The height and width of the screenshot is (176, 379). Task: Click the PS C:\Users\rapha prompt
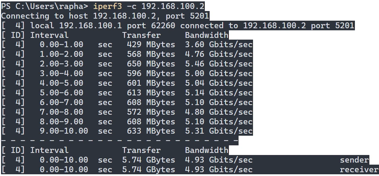point(45,6)
